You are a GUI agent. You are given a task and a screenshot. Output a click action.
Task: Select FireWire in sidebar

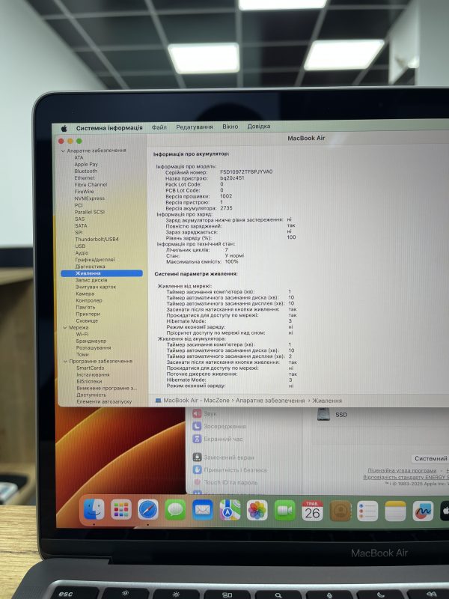click(x=84, y=192)
